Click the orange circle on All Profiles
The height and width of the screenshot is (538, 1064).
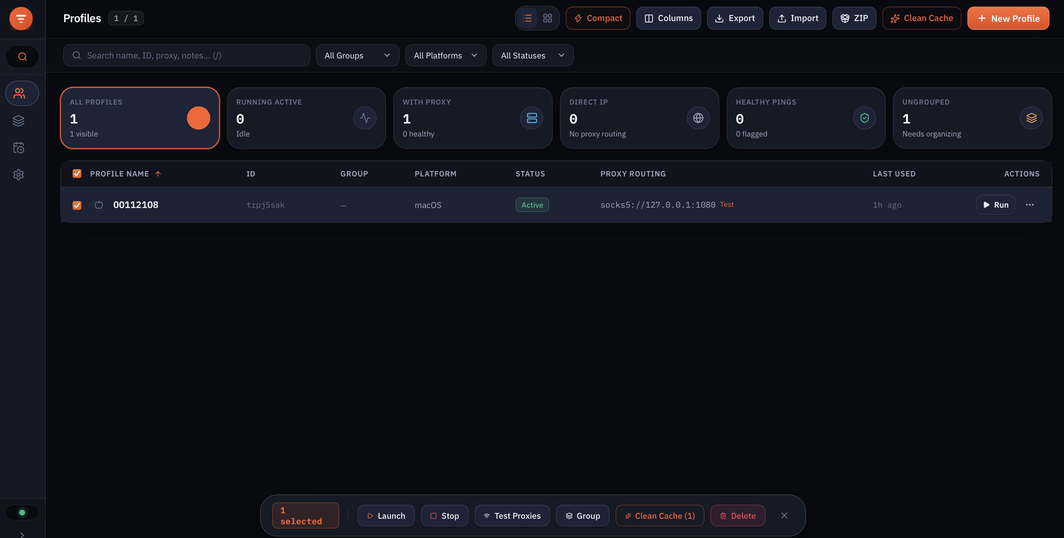(x=198, y=118)
